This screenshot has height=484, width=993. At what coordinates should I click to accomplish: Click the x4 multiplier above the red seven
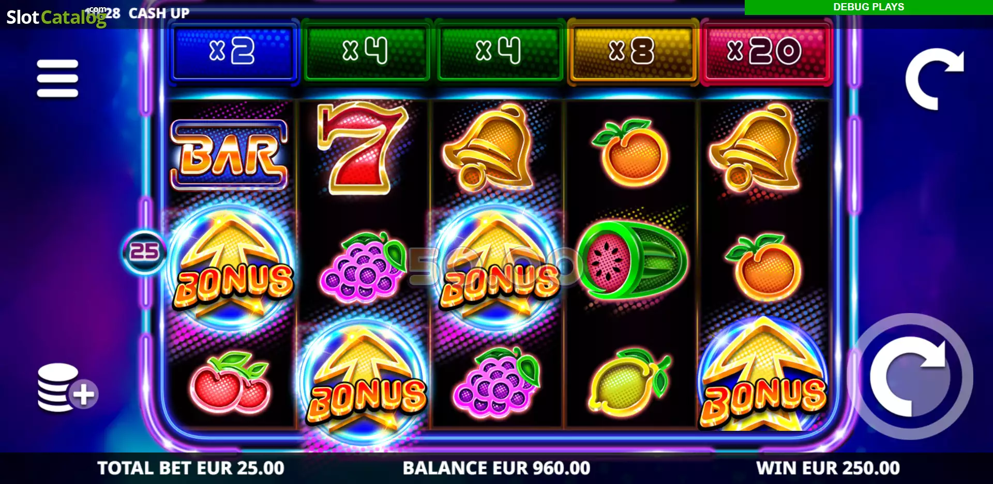click(x=366, y=52)
